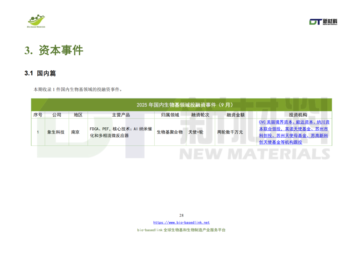Select the 两轮数千万元 amount cell
The image size is (363, 256).
pos(235,132)
